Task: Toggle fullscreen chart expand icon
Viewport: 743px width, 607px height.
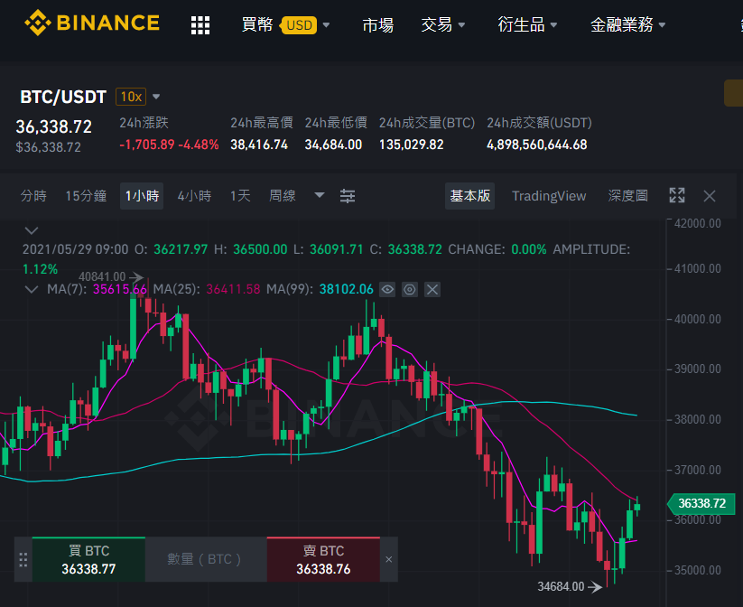Action: 677,195
